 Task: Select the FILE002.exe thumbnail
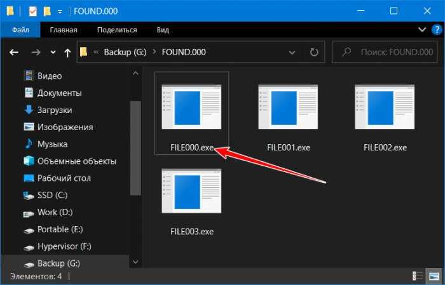click(x=385, y=107)
